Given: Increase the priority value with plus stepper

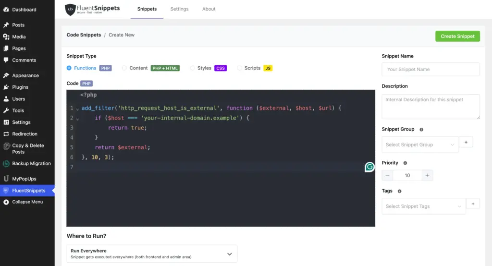Looking at the screenshot, I should tap(427, 176).
